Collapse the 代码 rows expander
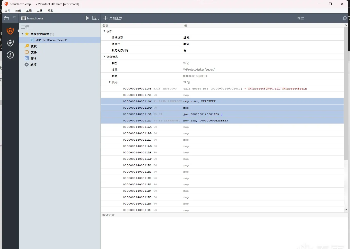The height and width of the screenshot is (249, 350). tap(109, 82)
